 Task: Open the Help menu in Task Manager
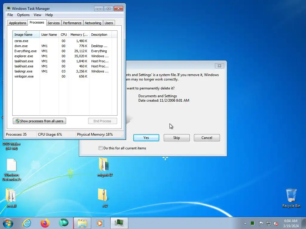click(49, 15)
